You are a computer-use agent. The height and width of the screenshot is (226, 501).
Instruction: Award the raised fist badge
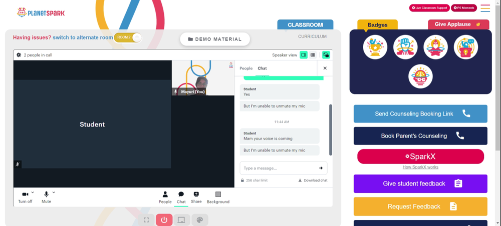[405, 47]
